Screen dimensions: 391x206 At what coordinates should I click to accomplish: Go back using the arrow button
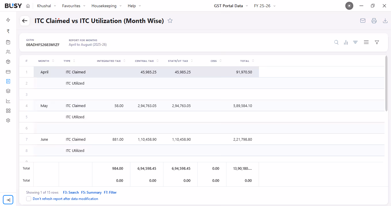coord(25,21)
